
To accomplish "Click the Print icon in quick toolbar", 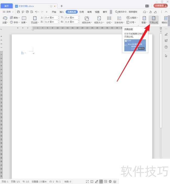I will pyautogui.click(x=27, y=12).
